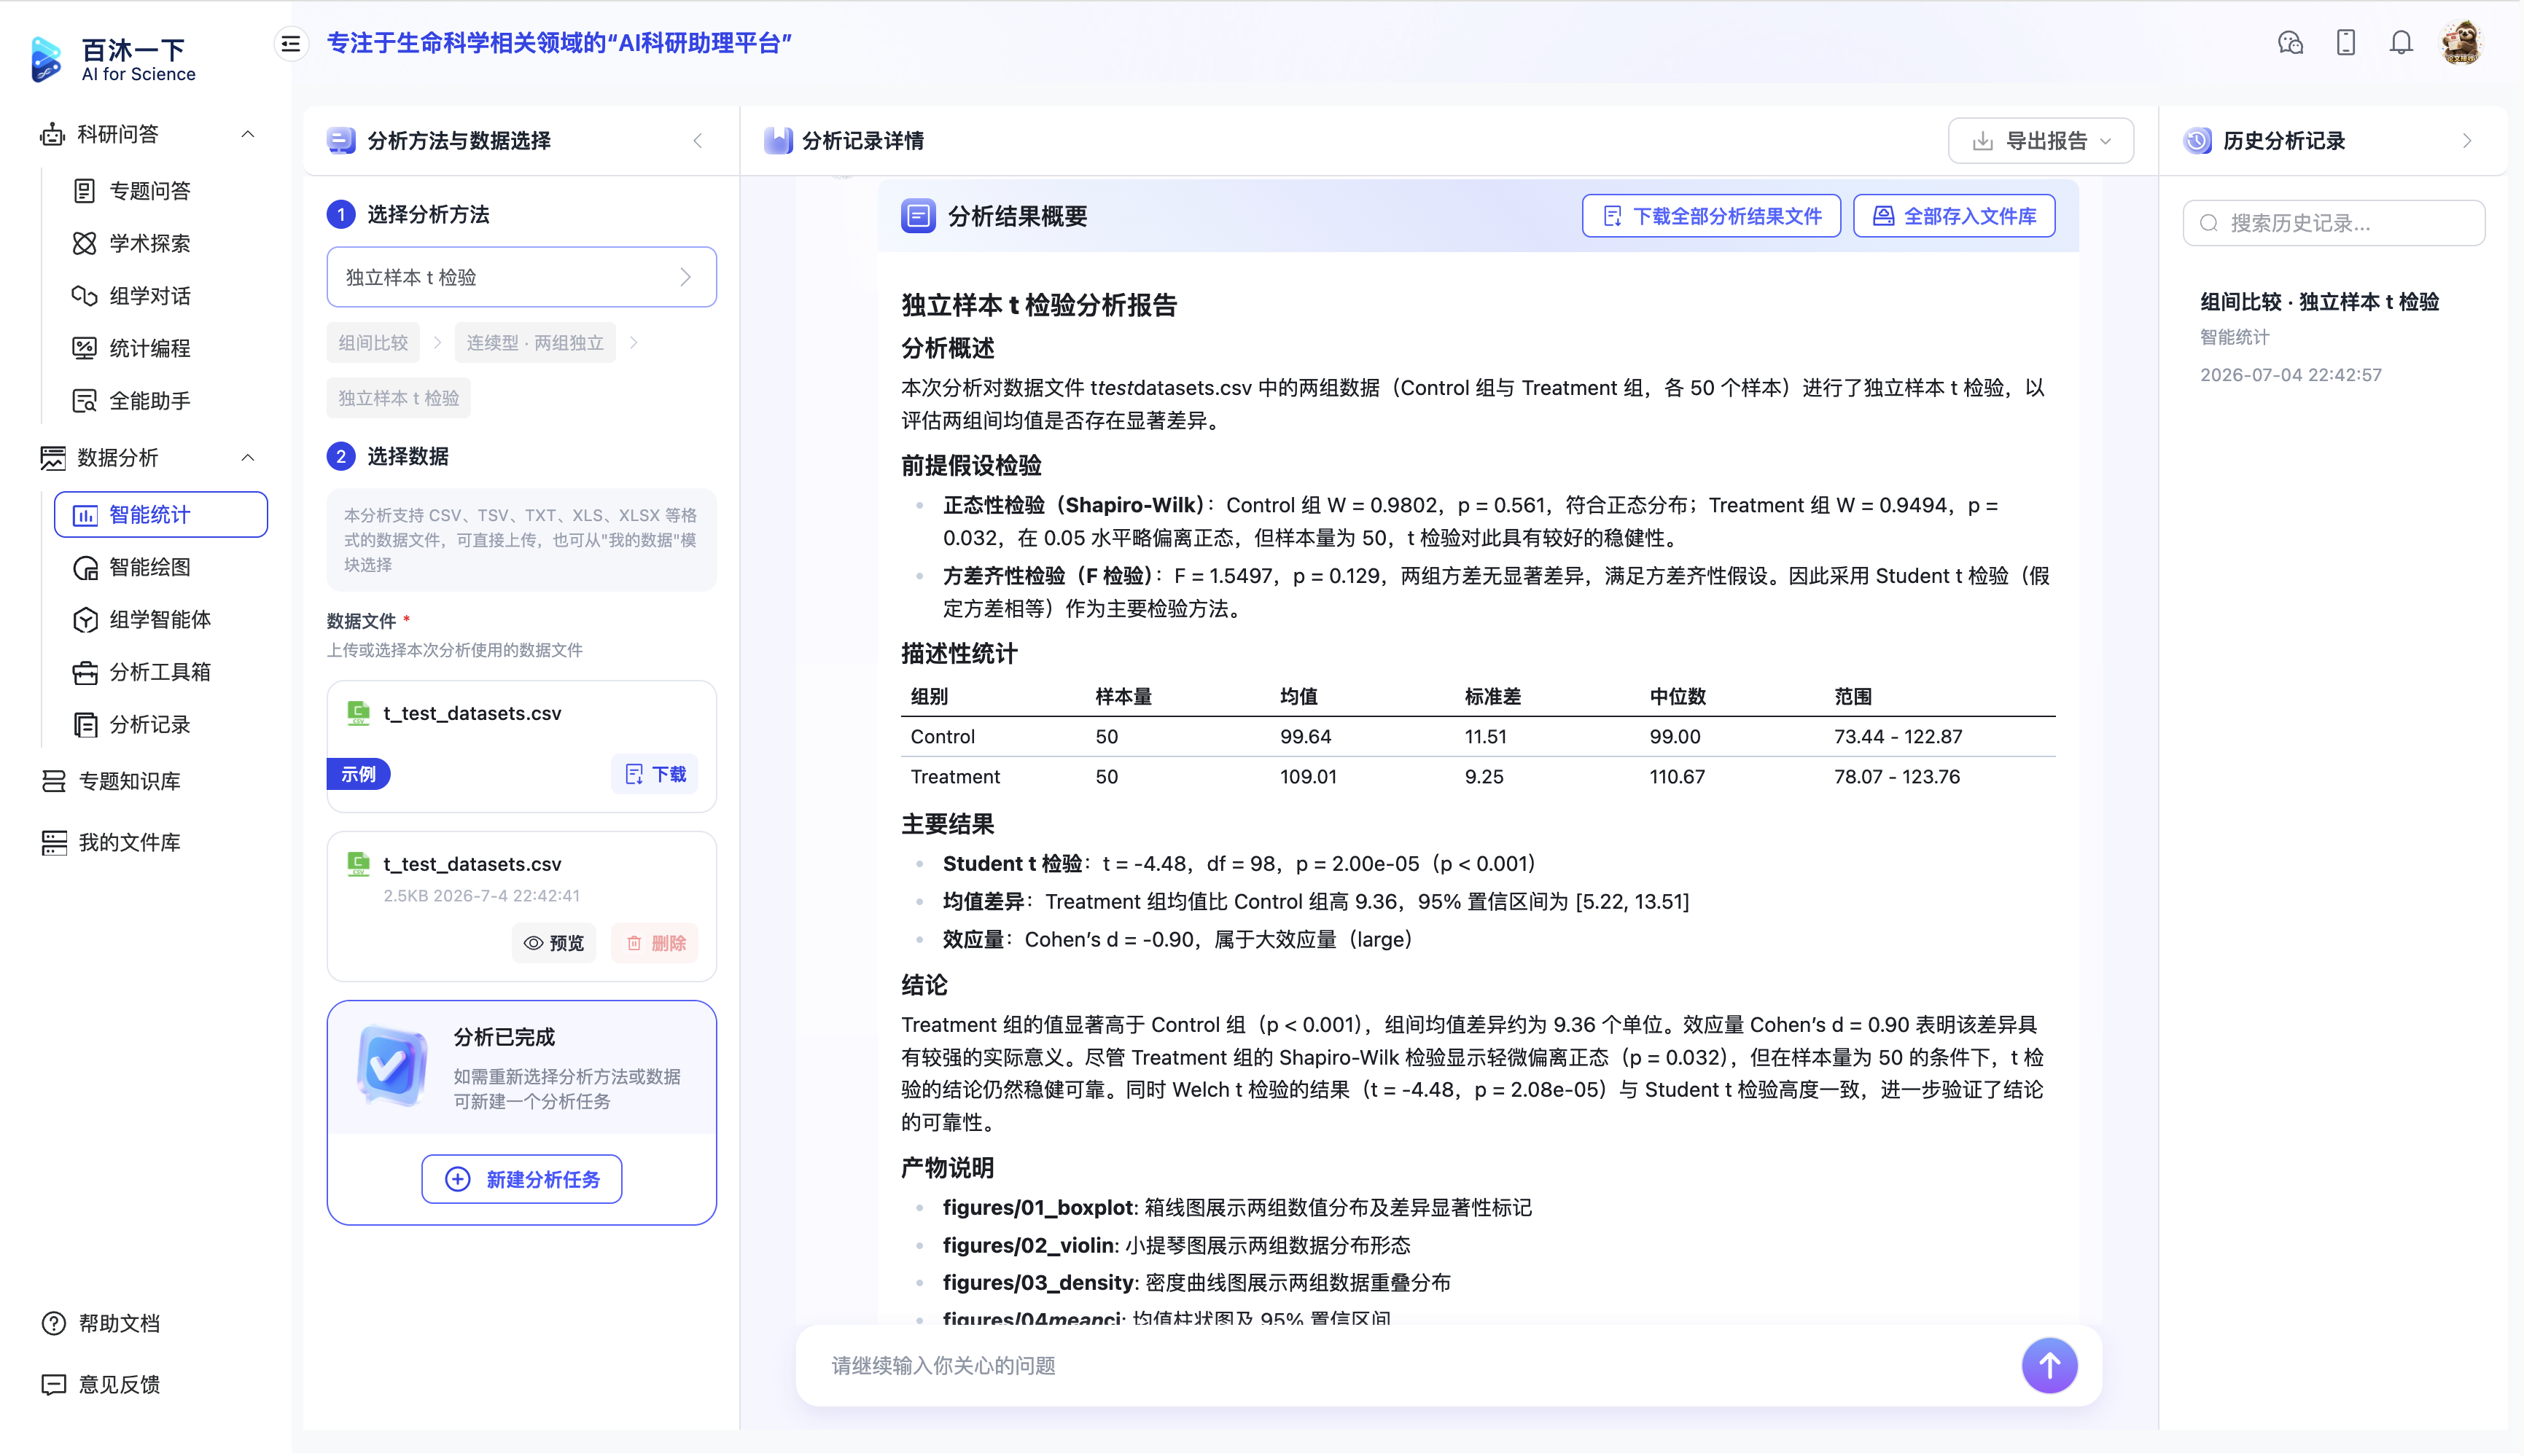Click the 组间比较 breadcrumb tag
The height and width of the screenshot is (1456, 2524).
(x=373, y=343)
